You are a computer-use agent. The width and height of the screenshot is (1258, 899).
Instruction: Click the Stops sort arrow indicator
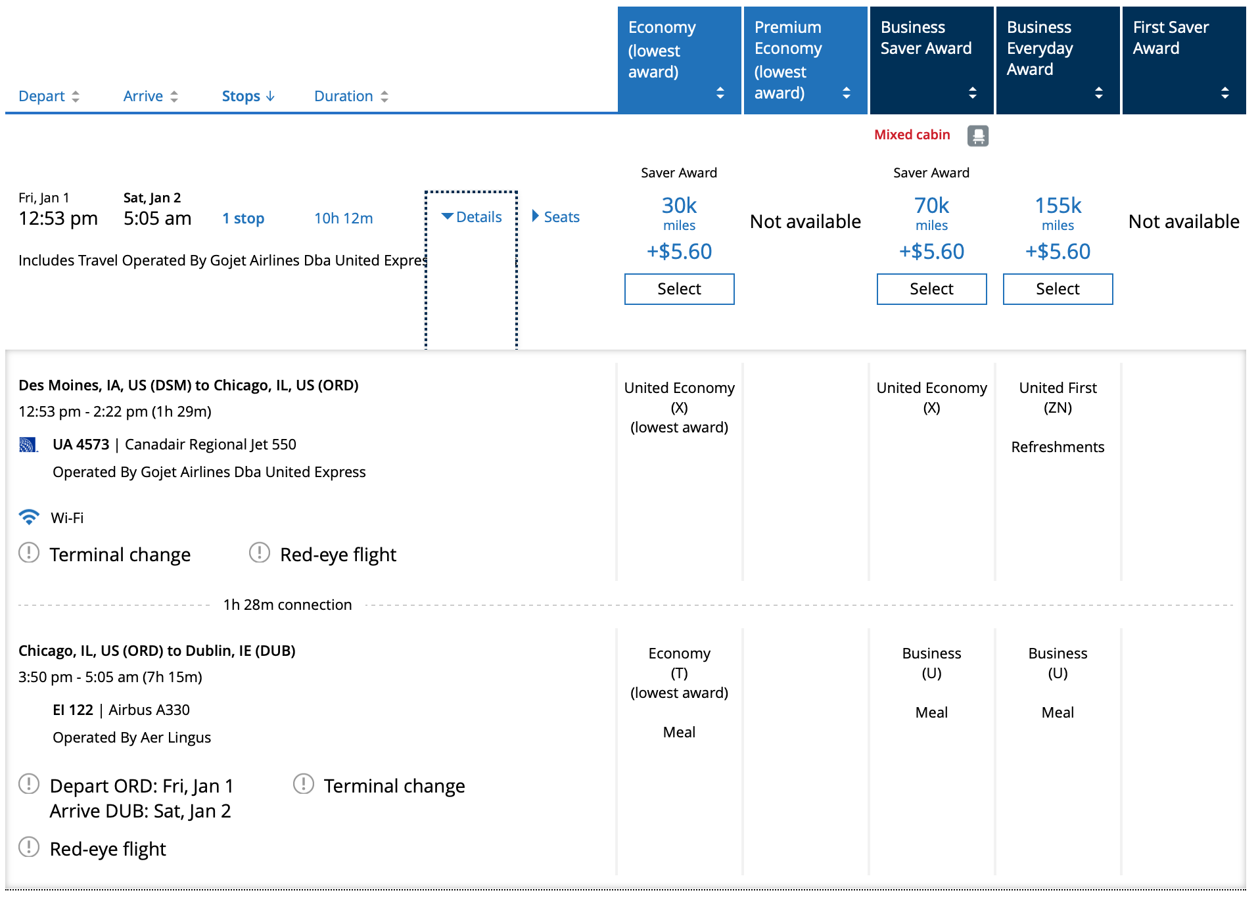click(x=271, y=96)
